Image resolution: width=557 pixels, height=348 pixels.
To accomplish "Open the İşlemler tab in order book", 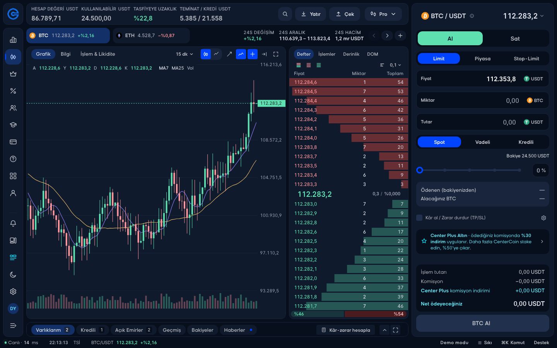I will tap(327, 54).
